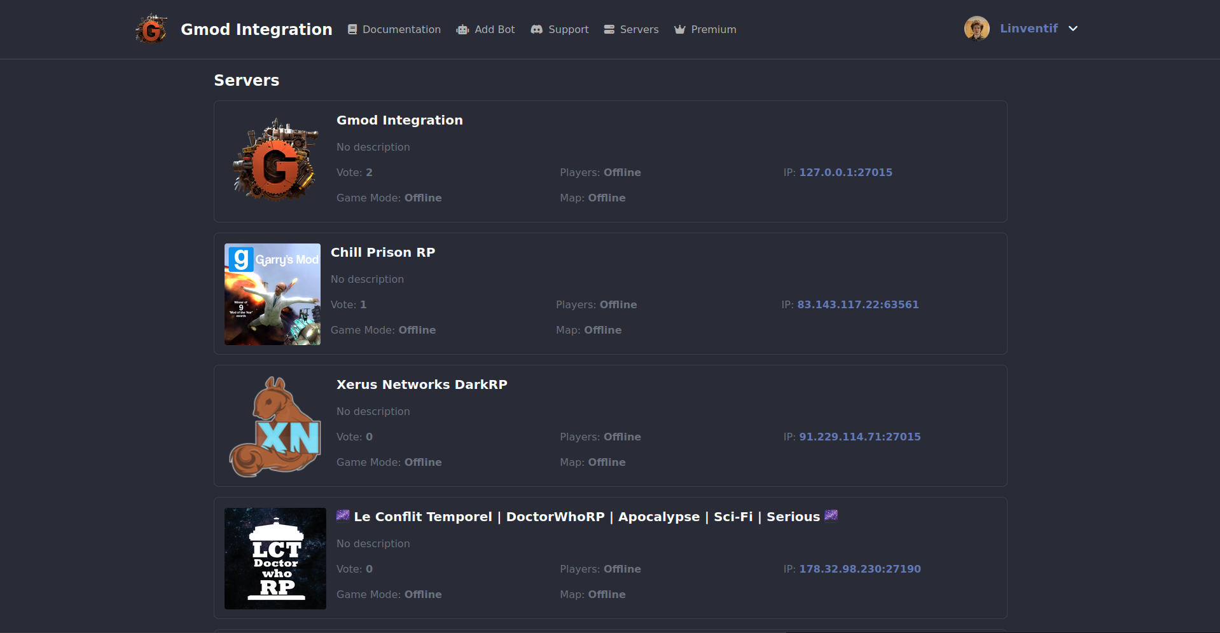
Task: Click the Support Discord icon
Action: point(537,29)
